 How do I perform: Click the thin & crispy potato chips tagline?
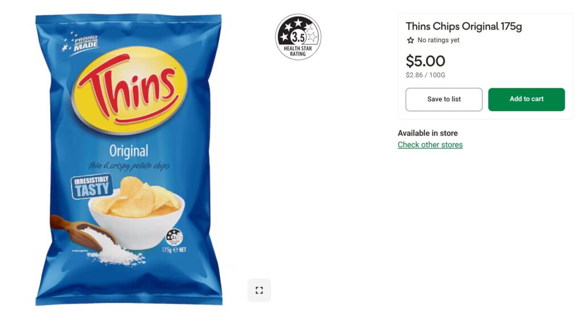pyautogui.click(x=129, y=166)
